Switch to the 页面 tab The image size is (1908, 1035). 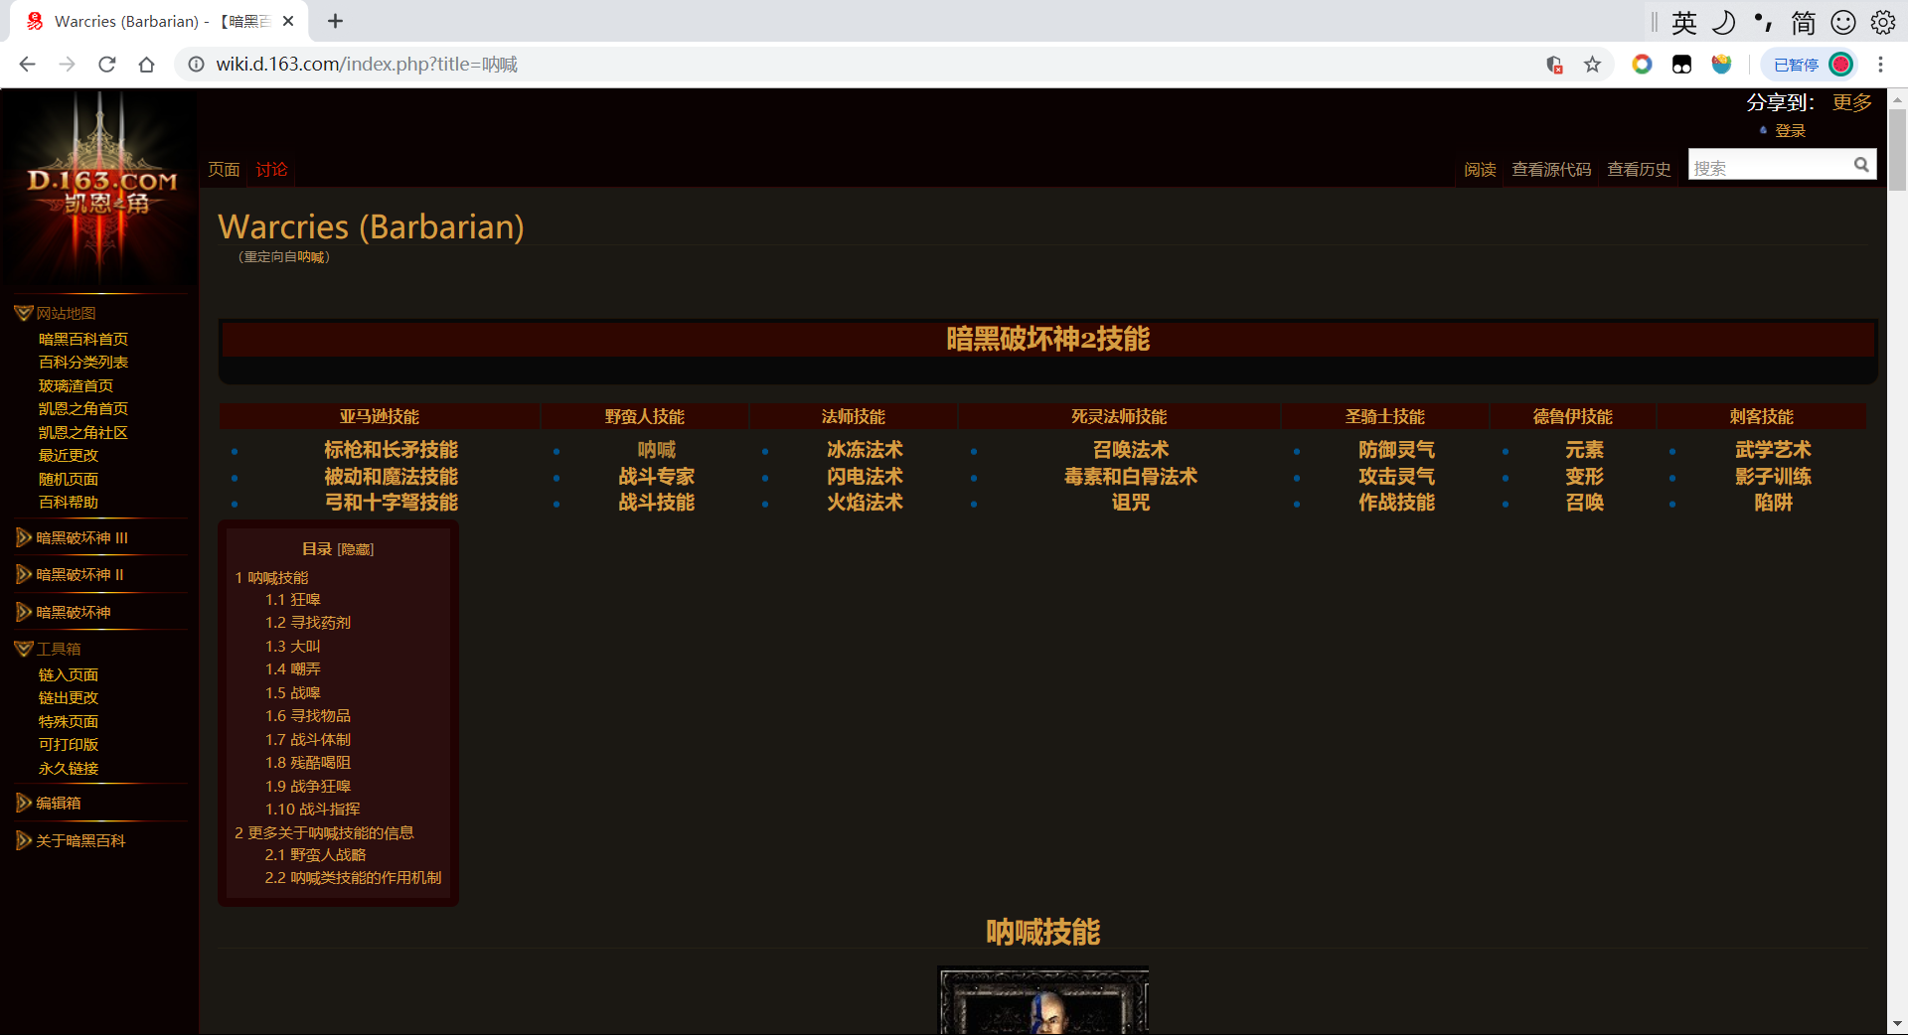coord(224,170)
